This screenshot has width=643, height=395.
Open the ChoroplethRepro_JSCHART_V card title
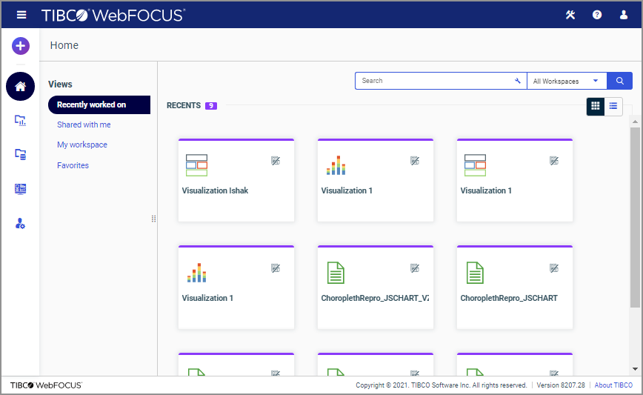tap(375, 298)
